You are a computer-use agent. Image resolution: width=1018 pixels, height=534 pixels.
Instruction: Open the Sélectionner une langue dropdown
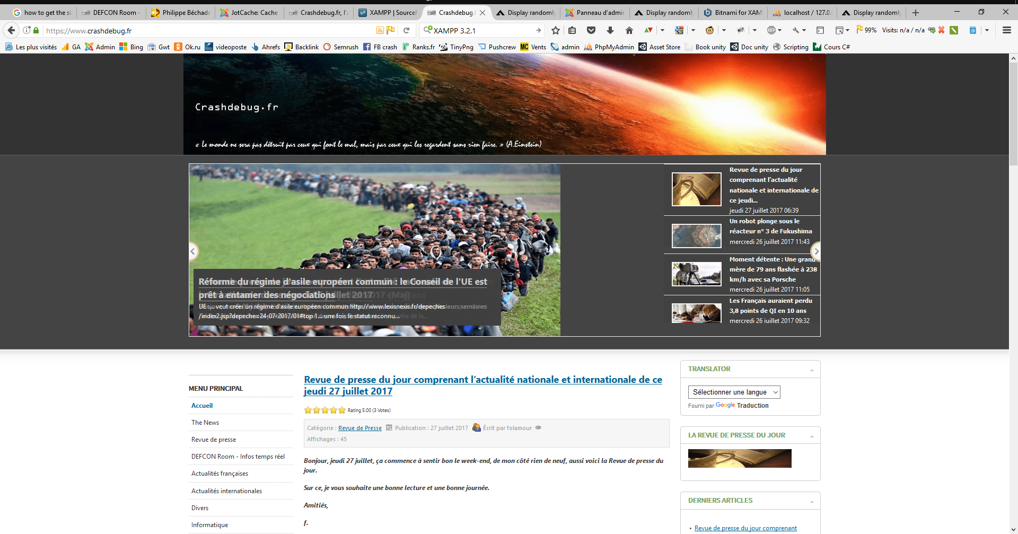(x=734, y=392)
